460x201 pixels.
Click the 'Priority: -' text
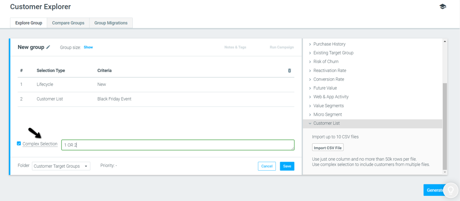(x=108, y=165)
